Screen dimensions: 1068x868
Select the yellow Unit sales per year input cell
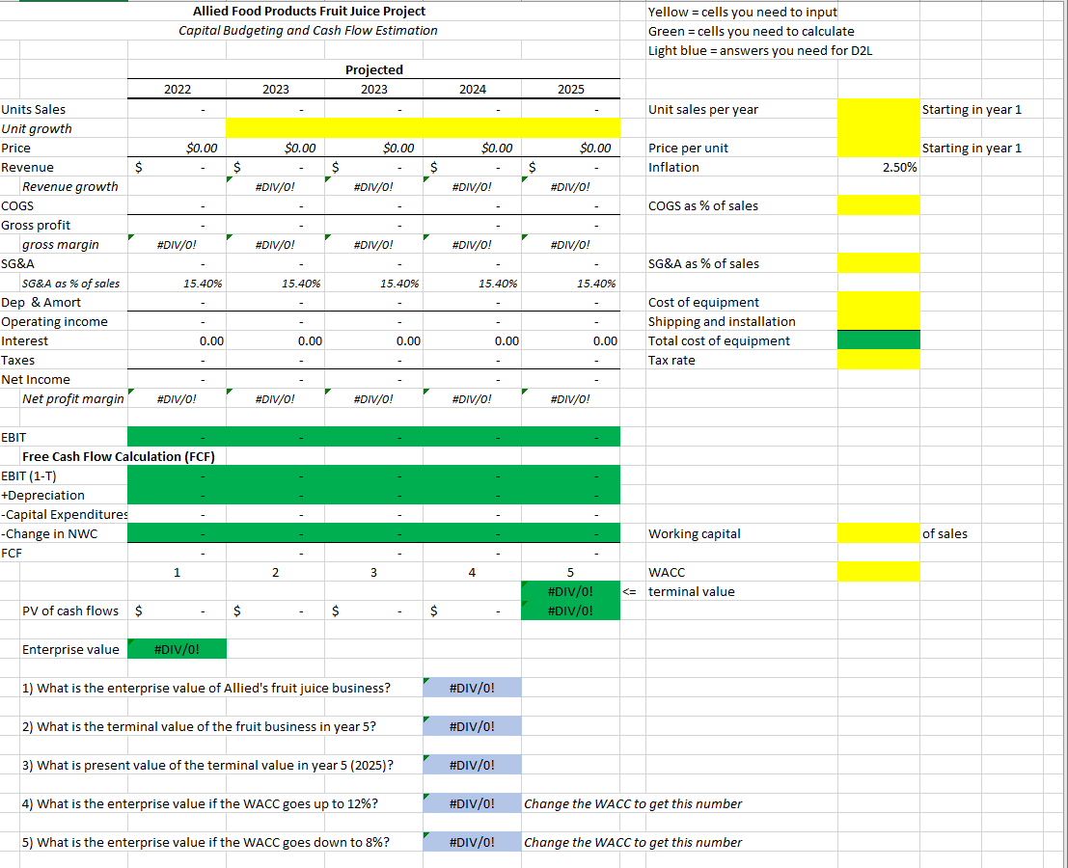pyautogui.click(x=878, y=109)
